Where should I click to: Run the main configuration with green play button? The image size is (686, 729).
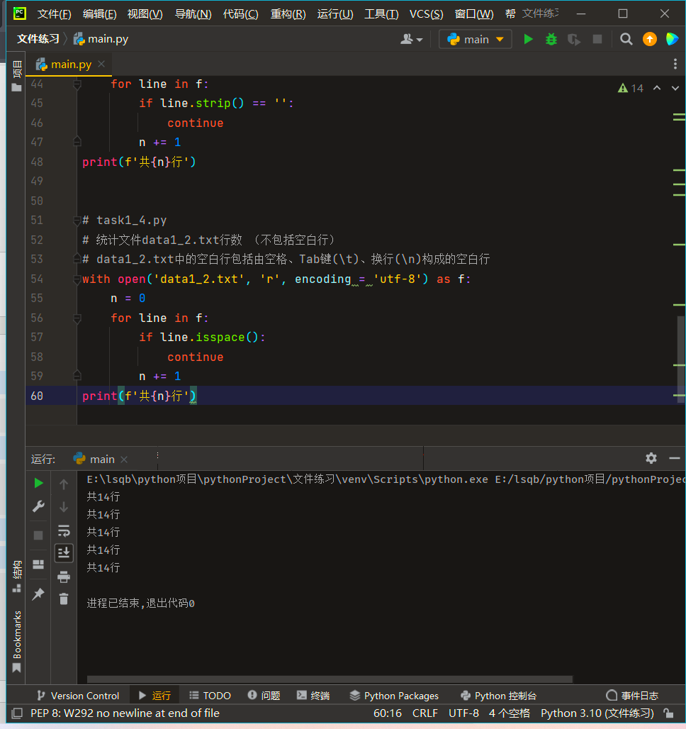point(528,39)
